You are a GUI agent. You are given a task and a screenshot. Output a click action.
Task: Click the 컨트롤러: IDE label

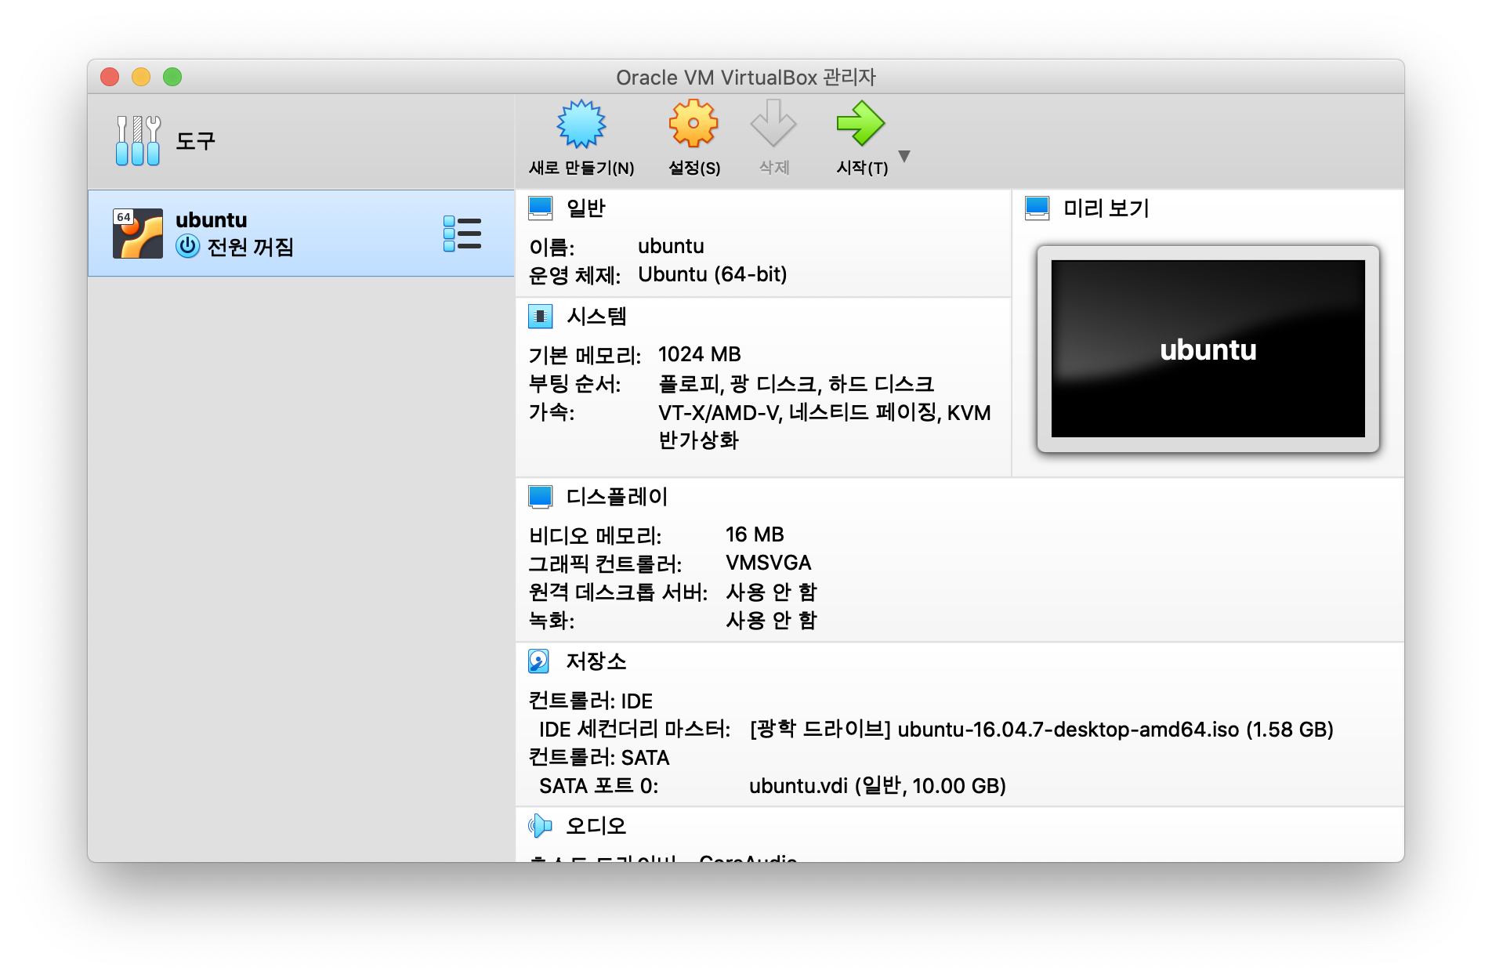pos(591,701)
